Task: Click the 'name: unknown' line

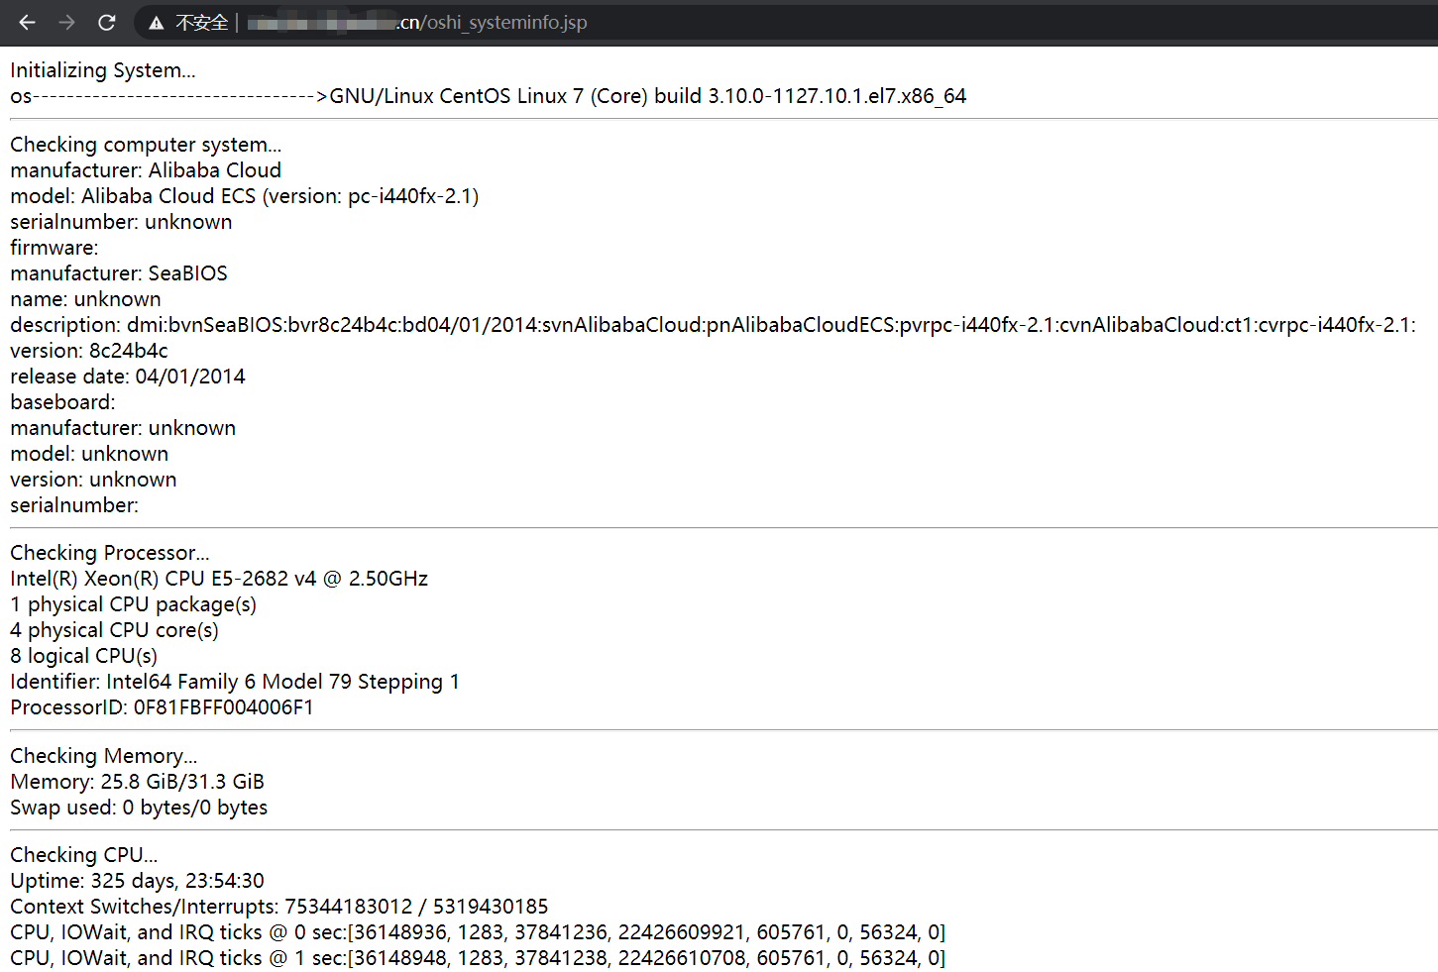Action: [x=85, y=299]
